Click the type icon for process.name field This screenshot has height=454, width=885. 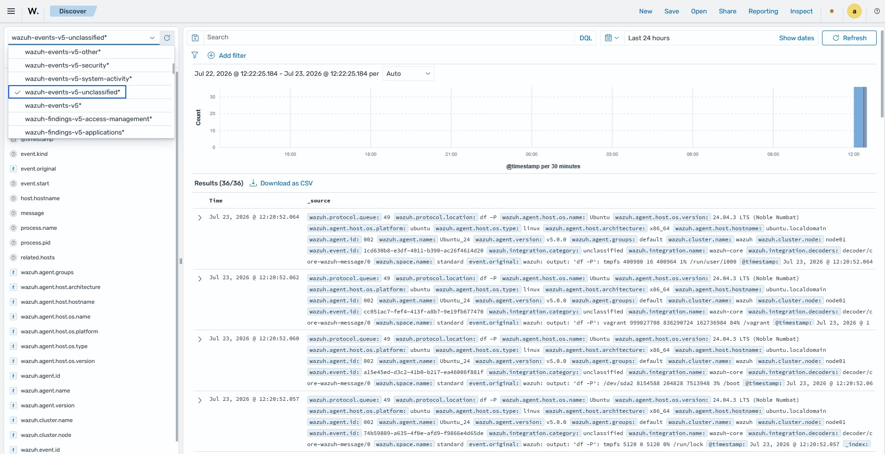click(13, 228)
